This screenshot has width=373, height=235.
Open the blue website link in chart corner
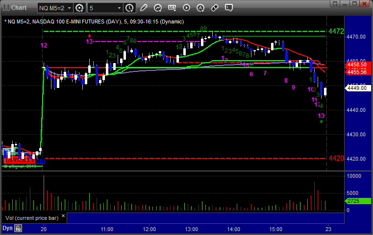pyautogui.click(x=40, y=161)
